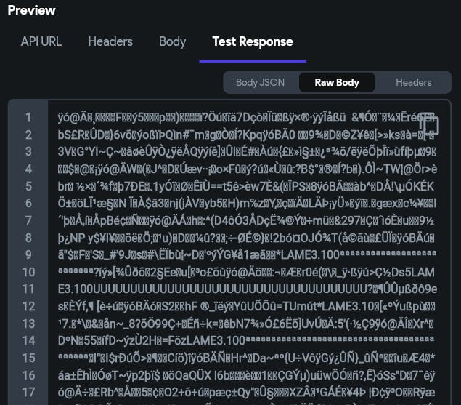
Task: Copy the raw response body using copy icon
Action: [x=428, y=124]
